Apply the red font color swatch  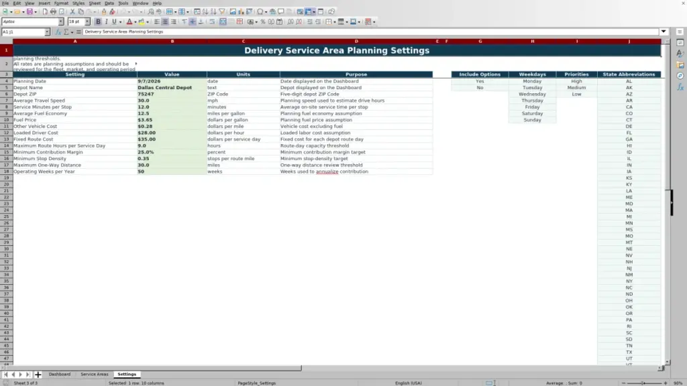point(129,21)
